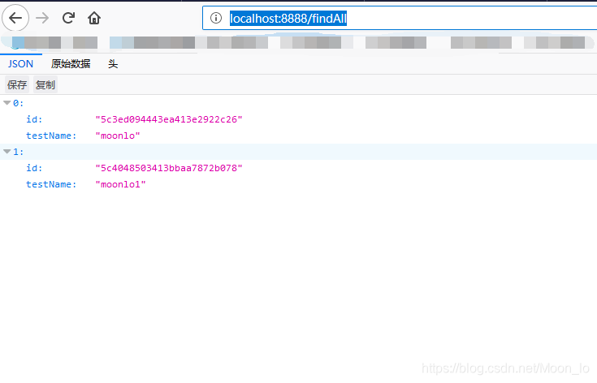The height and width of the screenshot is (383, 597).
Task: Click the id key under item 1
Action: [x=34, y=168]
